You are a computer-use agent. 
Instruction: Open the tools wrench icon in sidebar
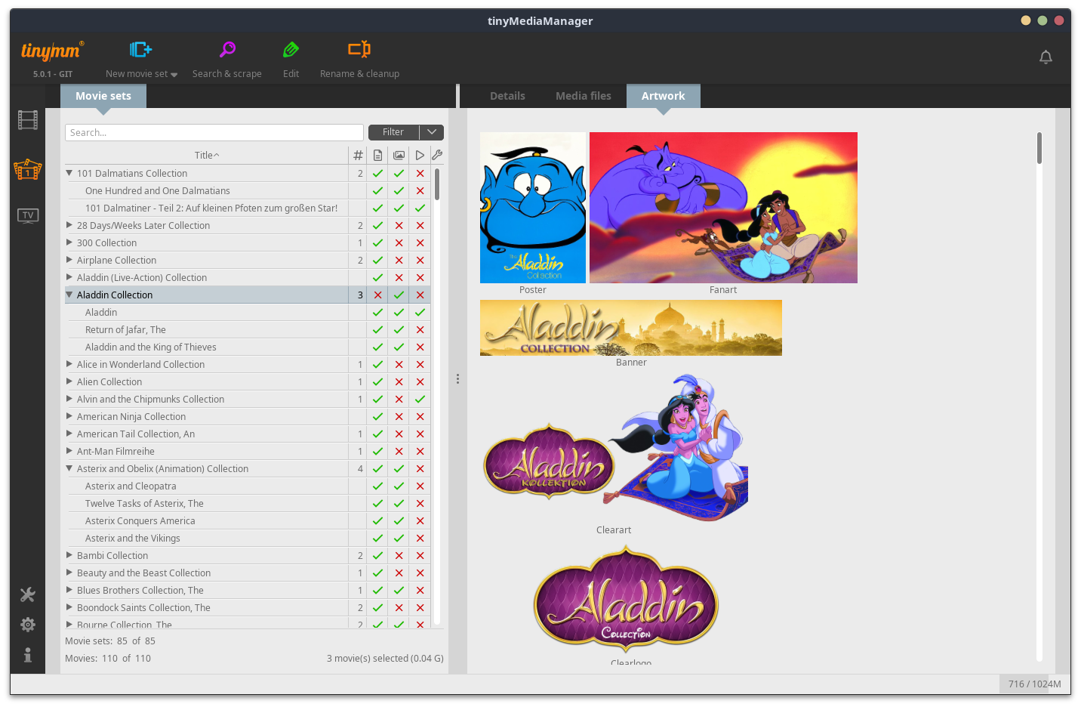tap(28, 594)
